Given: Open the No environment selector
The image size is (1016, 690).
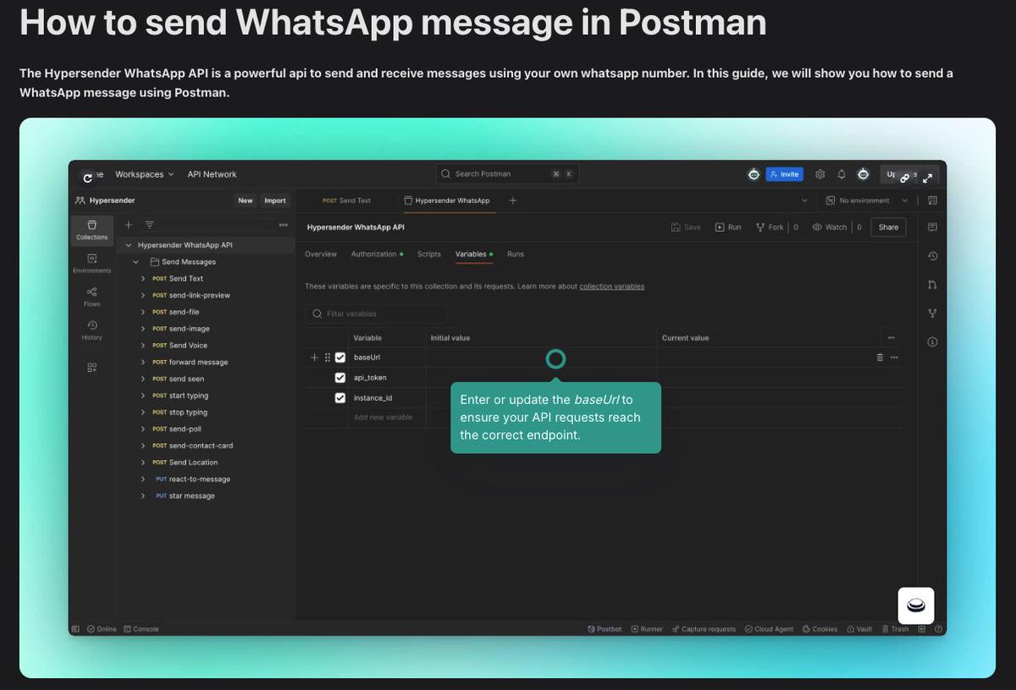Looking at the screenshot, I should 866,200.
